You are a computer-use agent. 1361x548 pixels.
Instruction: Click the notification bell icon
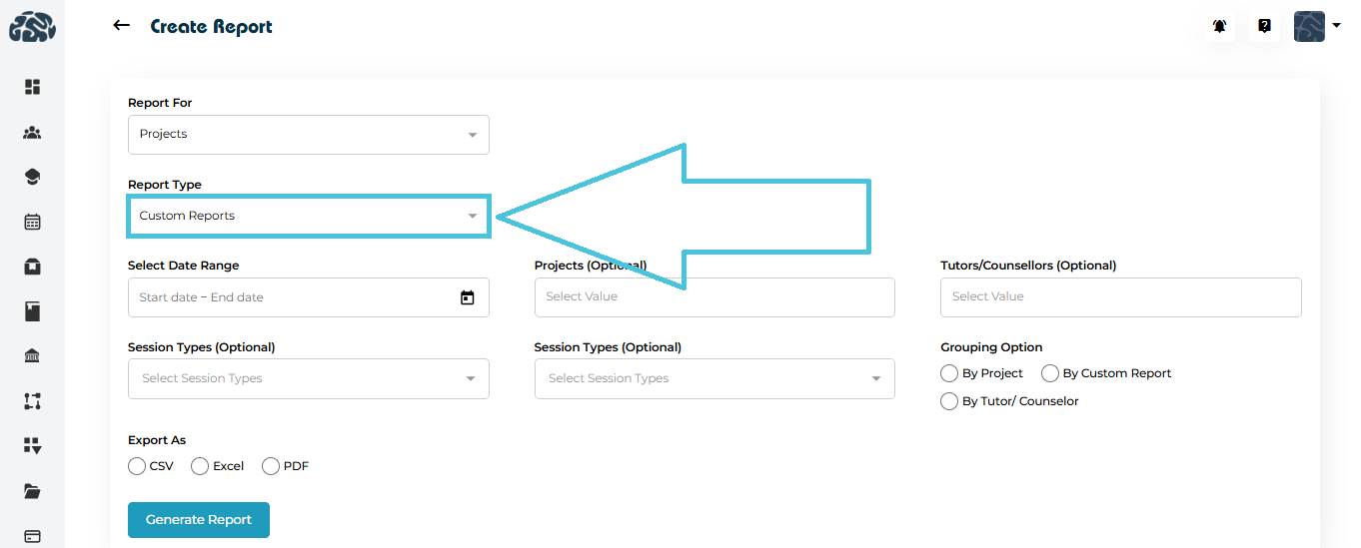1219,27
